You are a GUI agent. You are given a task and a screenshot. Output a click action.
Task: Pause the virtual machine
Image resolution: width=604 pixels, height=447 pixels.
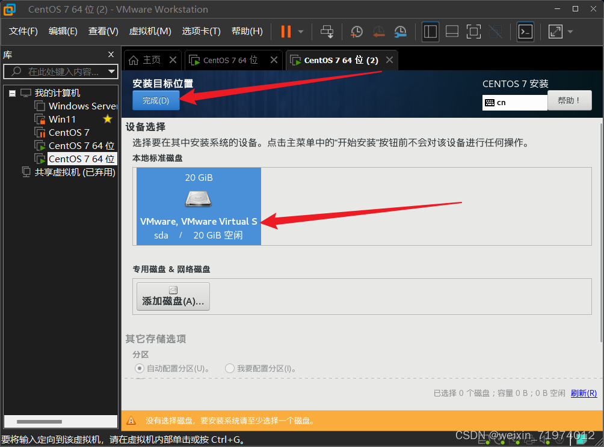coord(286,32)
